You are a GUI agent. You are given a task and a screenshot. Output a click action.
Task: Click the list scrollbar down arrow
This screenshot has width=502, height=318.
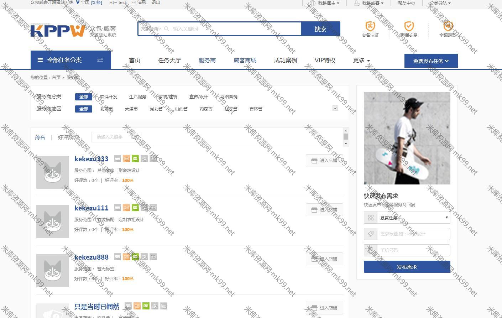[x=346, y=143]
